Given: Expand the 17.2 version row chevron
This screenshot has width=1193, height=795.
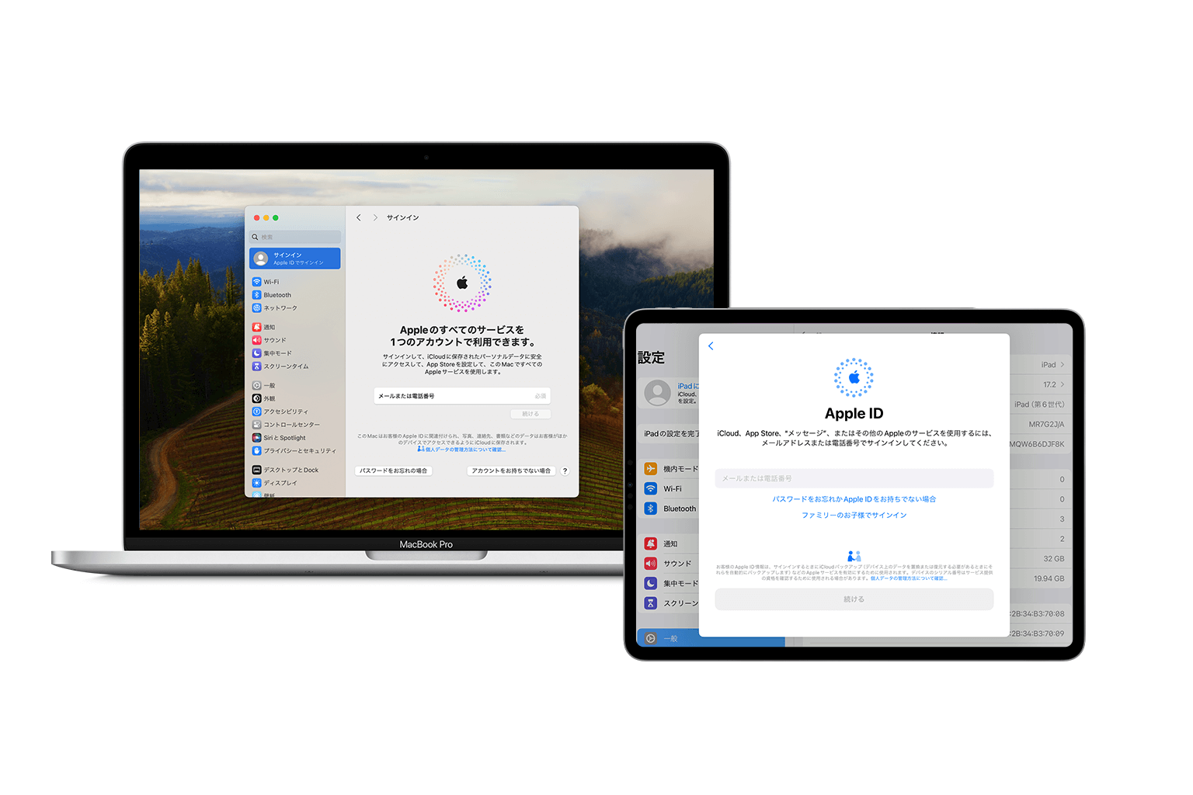Looking at the screenshot, I should (x=1062, y=384).
